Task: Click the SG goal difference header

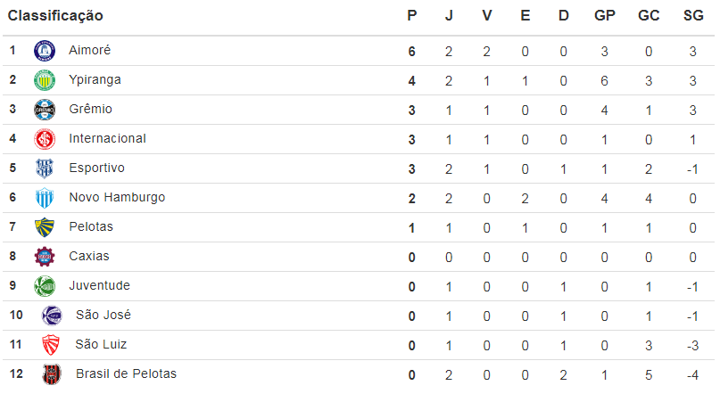Action: (x=692, y=16)
